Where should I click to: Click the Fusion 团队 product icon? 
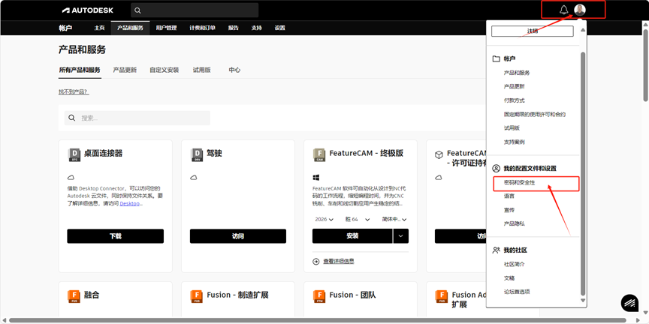pyautogui.click(x=319, y=296)
